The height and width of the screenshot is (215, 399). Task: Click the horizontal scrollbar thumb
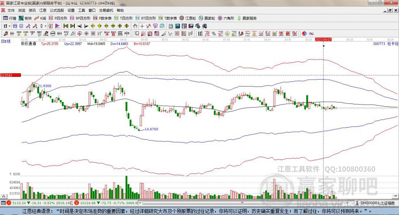pos(242,203)
